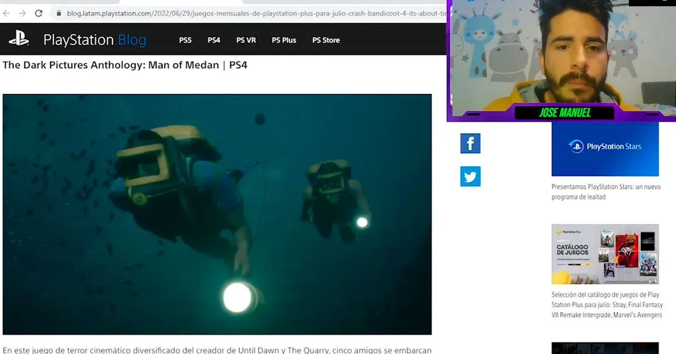Open the PS Plus menu item

coord(284,40)
